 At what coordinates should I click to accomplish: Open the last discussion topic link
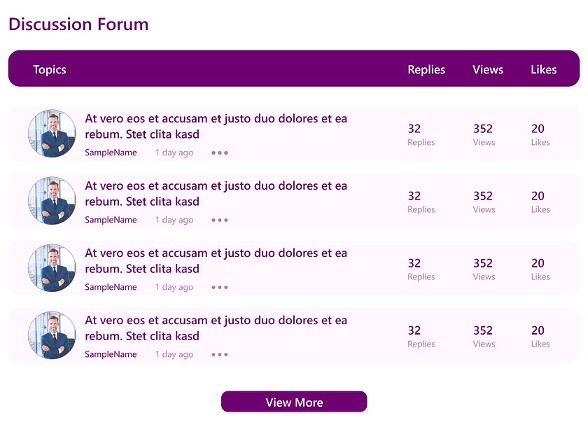[216, 328]
